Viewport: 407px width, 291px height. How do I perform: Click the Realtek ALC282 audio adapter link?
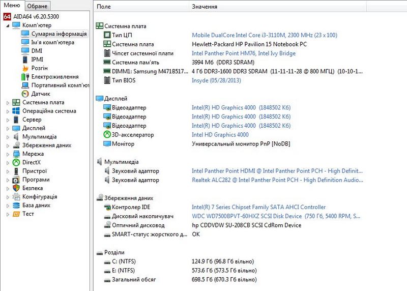coord(277,180)
